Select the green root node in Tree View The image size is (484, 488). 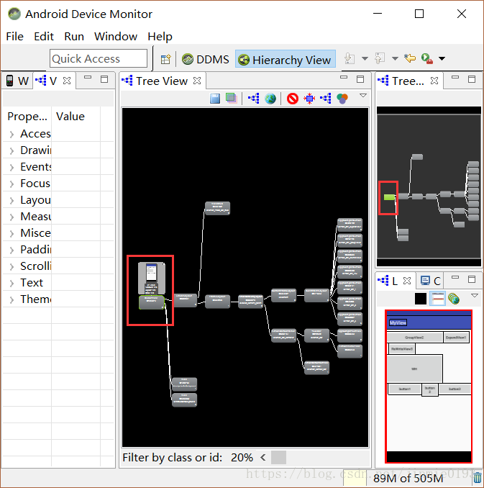[x=152, y=302]
